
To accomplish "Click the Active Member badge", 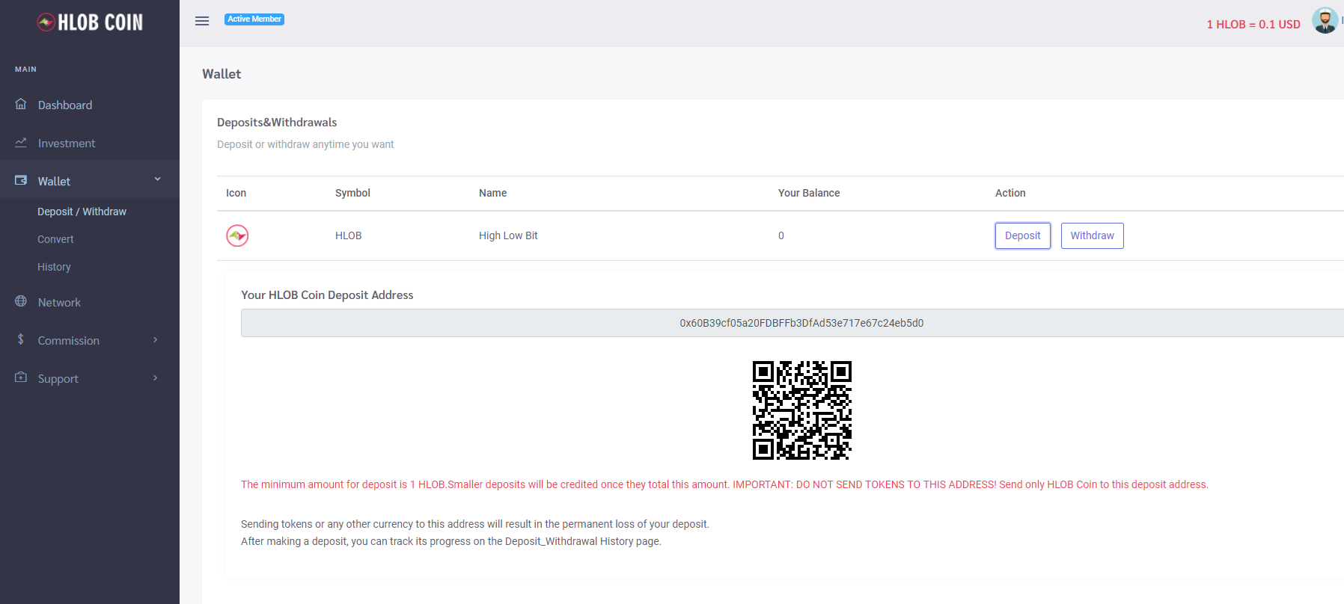I will click(254, 19).
